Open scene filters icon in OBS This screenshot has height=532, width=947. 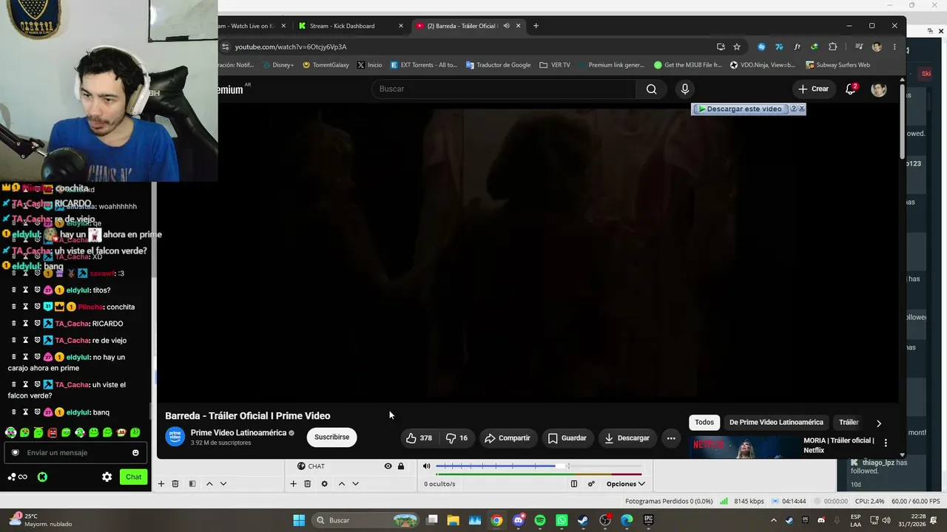pyautogui.click(x=192, y=484)
